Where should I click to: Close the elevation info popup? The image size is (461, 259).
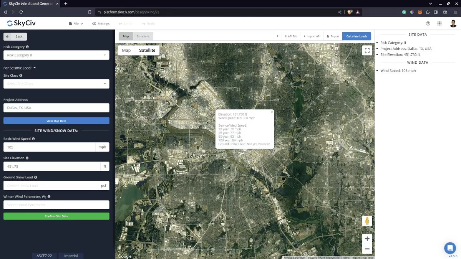pos(272,112)
